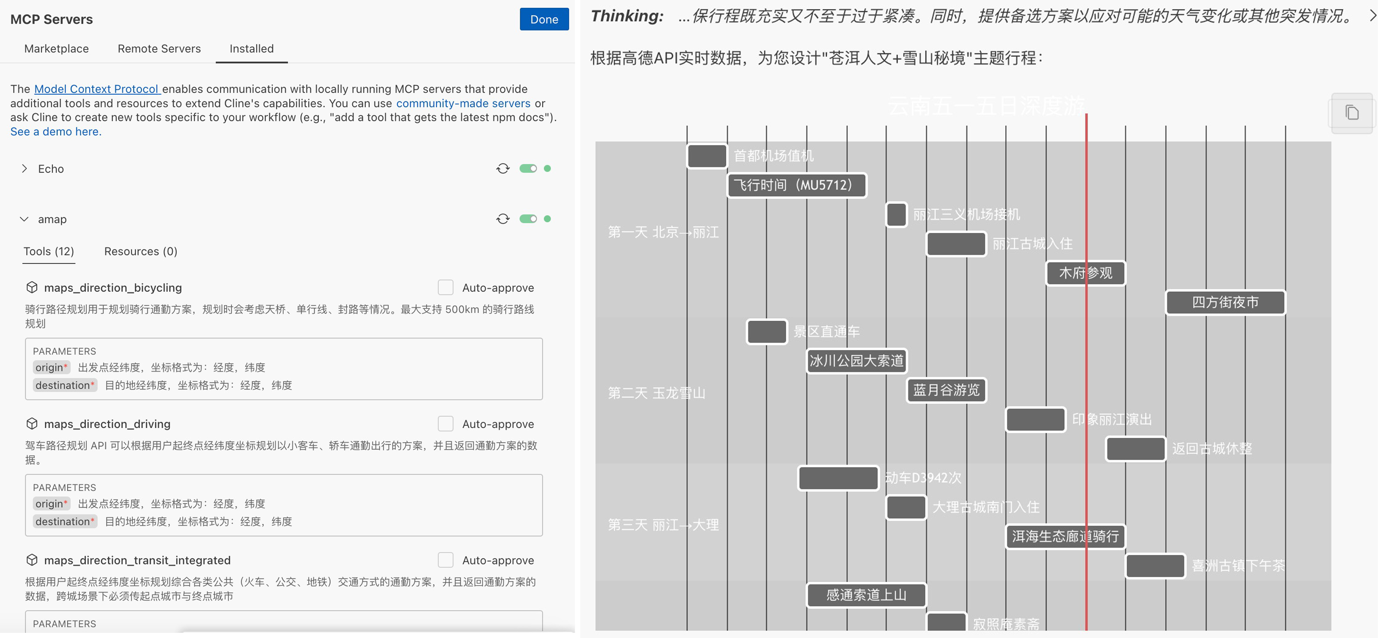Click the 景区直通车 task label
The height and width of the screenshot is (638, 1378).
pos(826,332)
